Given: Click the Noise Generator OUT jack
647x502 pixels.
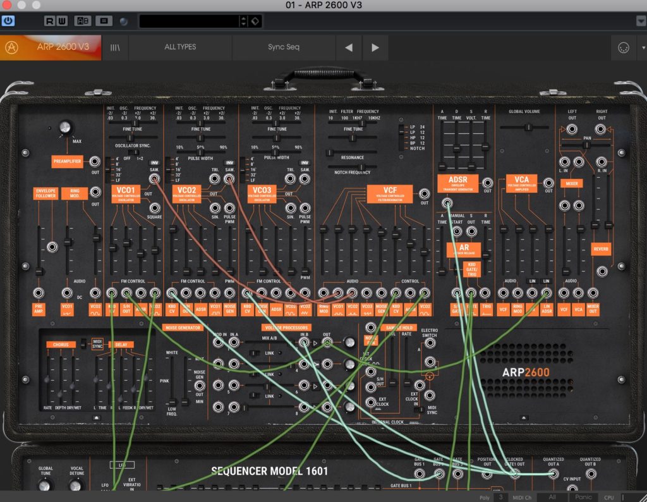Looking at the screenshot, I should [199, 386].
